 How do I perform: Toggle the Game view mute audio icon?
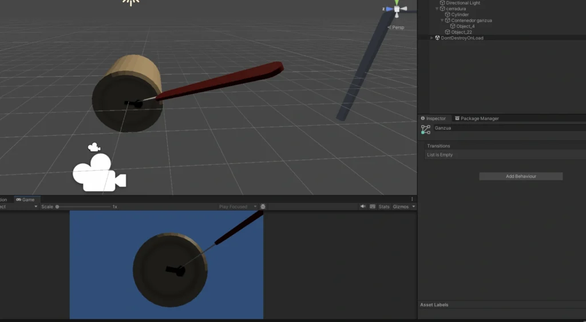(x=362, y=207)
